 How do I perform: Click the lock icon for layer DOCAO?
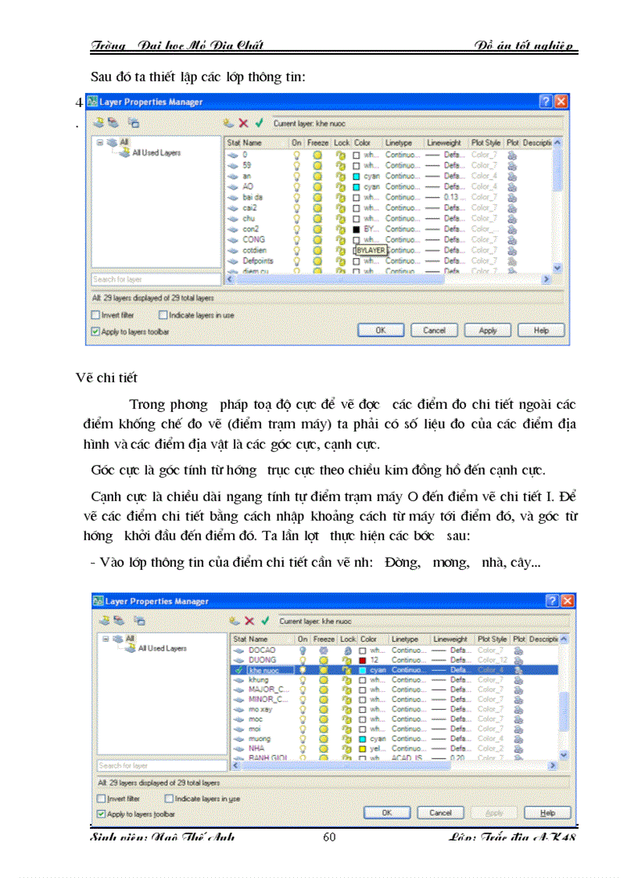(x=346, y=649)
